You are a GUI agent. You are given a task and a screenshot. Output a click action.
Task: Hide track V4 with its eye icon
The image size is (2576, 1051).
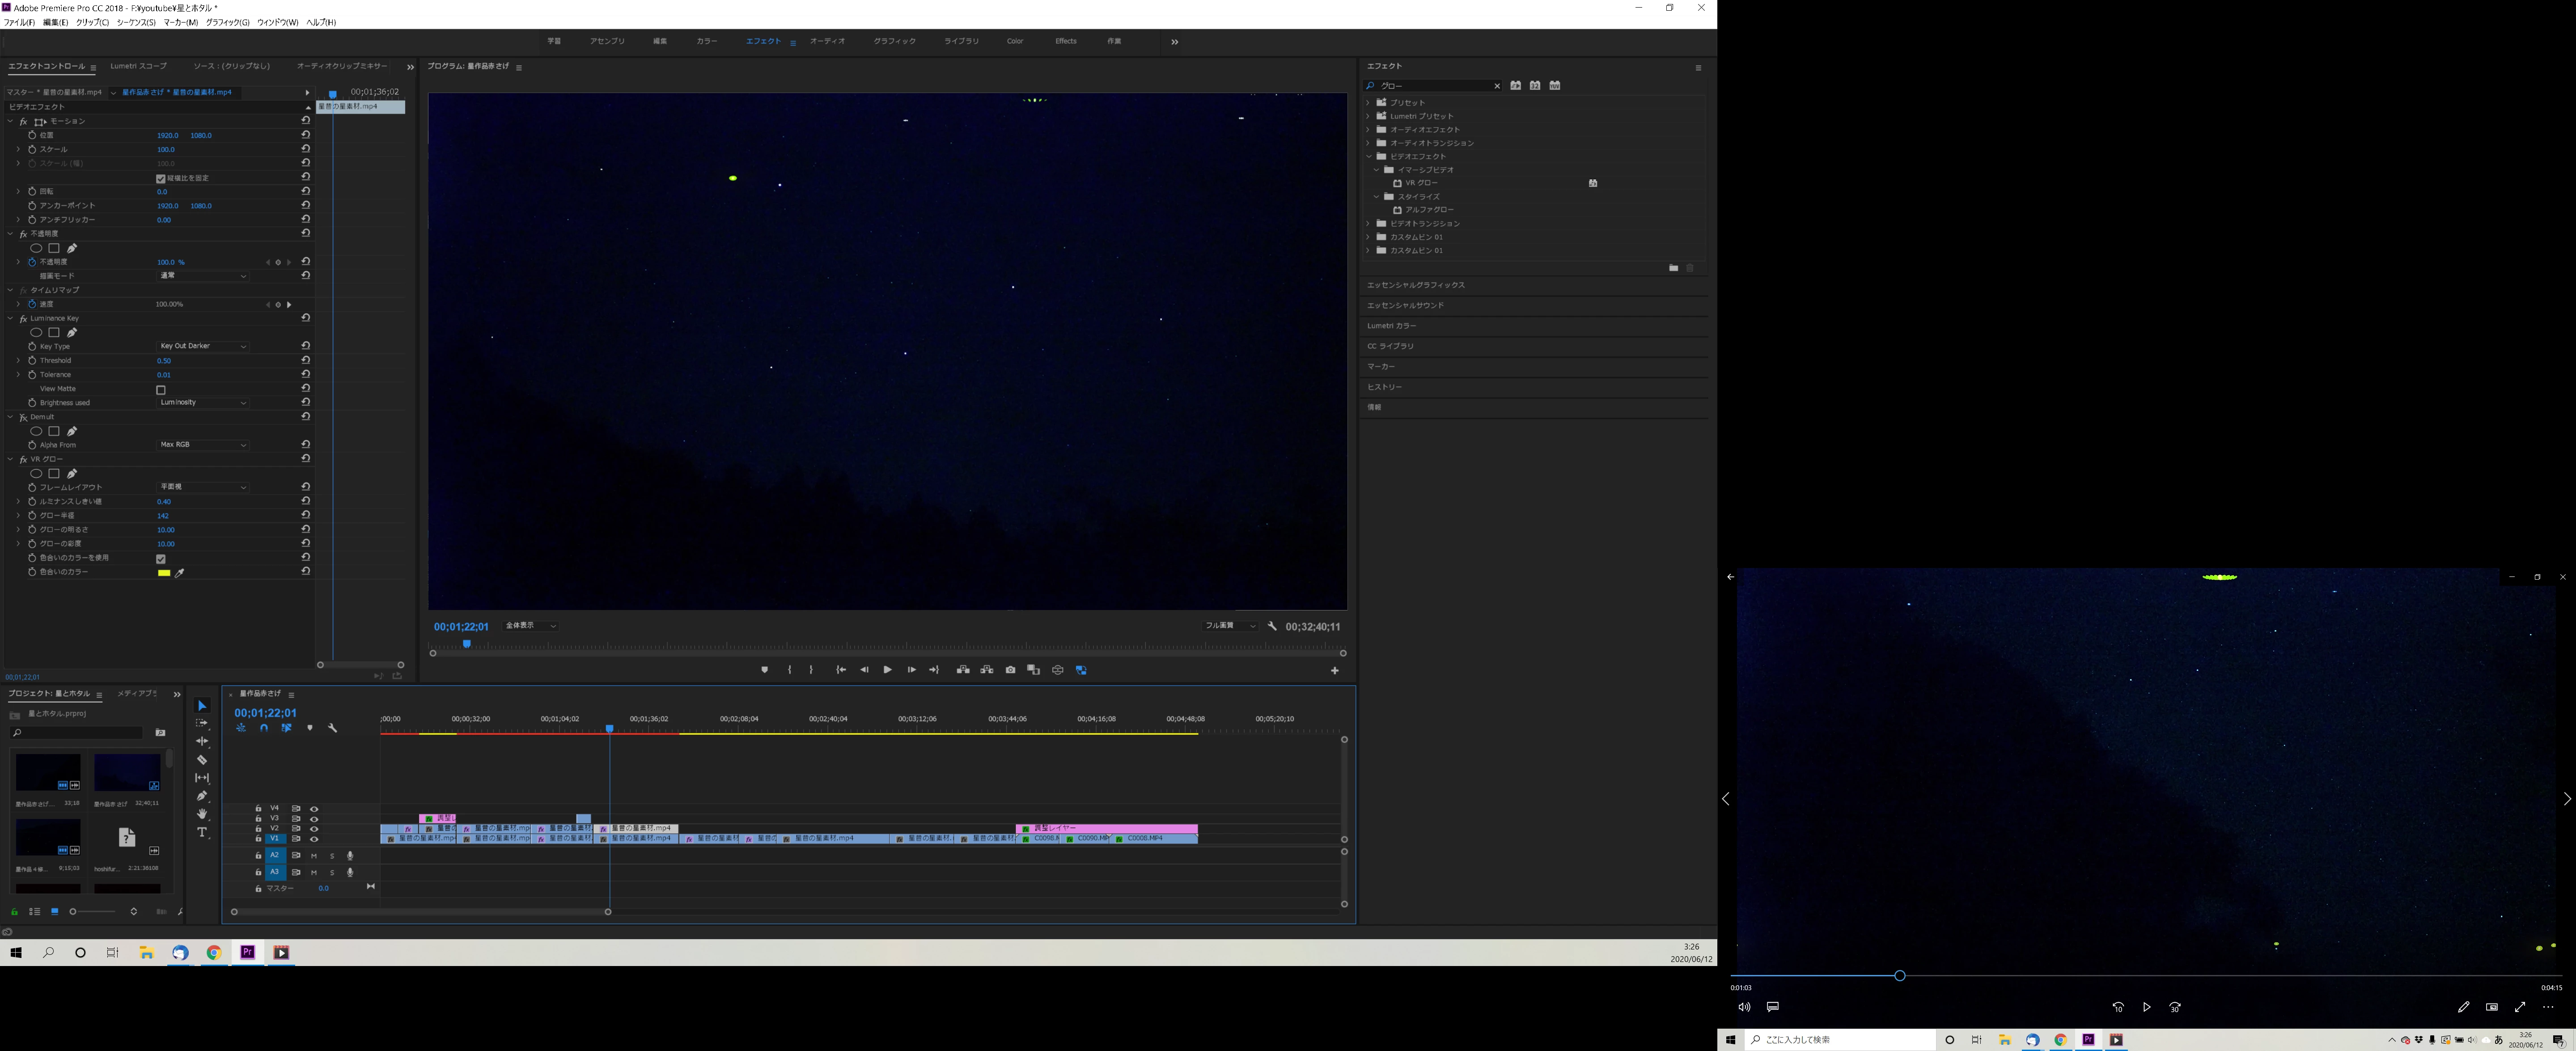click(314, 809)
